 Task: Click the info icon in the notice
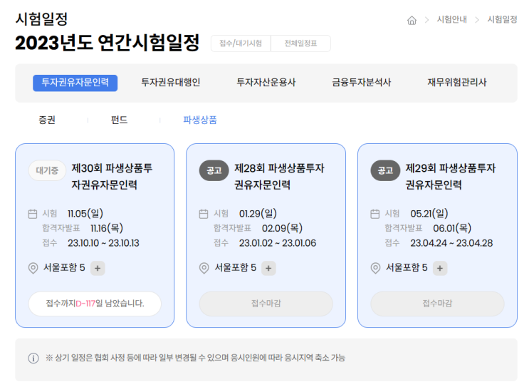tap(33, 358)
